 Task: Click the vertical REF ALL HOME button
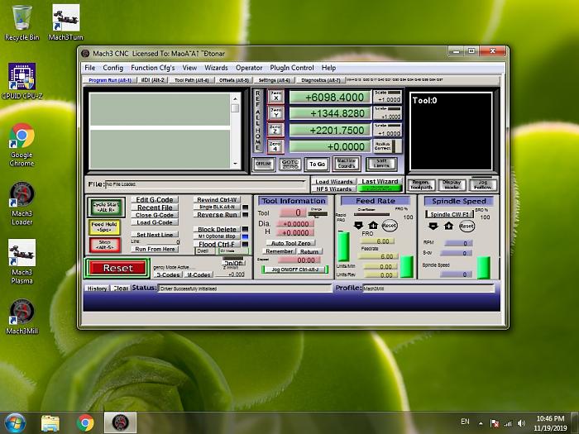[x=258, y=121]
